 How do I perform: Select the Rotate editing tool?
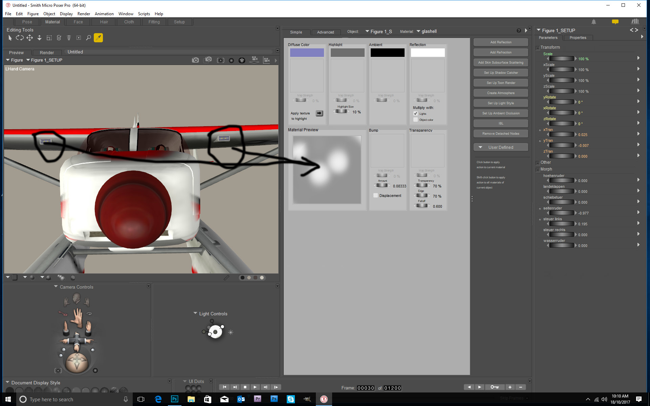[x=20, y=38]
